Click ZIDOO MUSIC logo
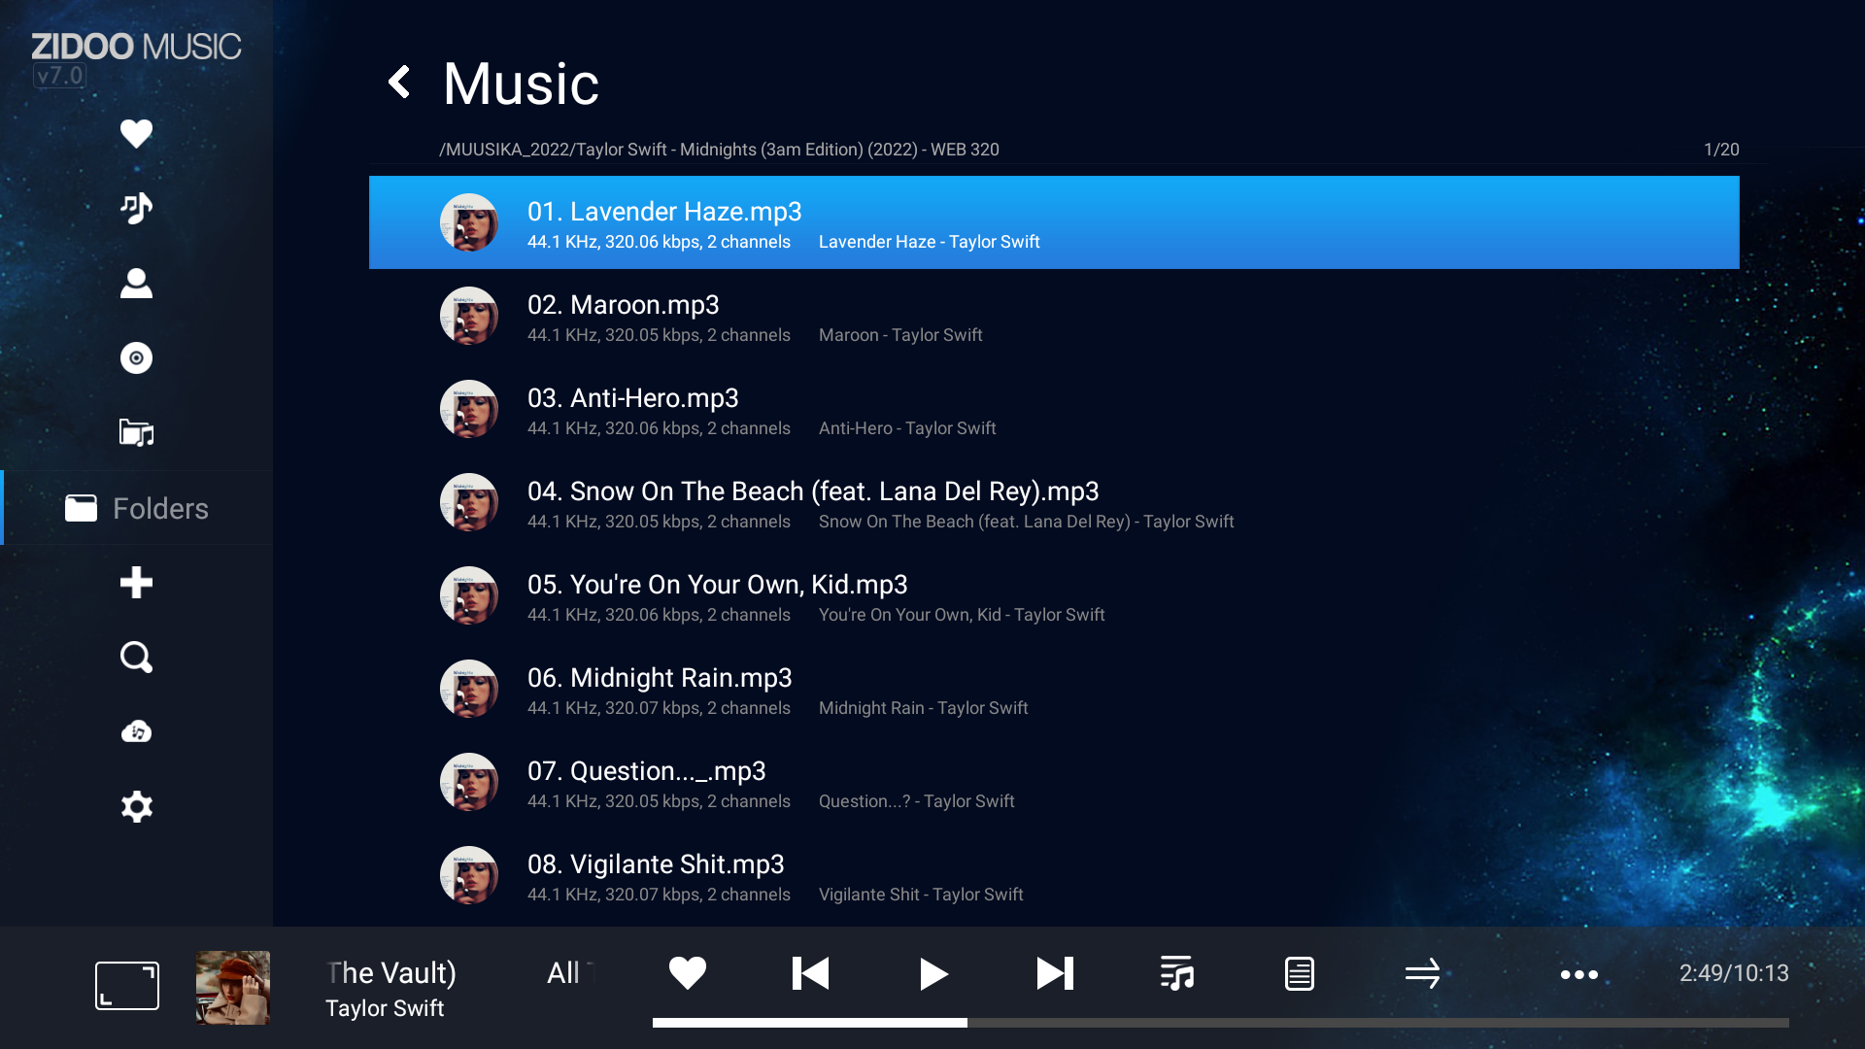The height and width of the screenshot is (1049, 1865). pos(136,47)
